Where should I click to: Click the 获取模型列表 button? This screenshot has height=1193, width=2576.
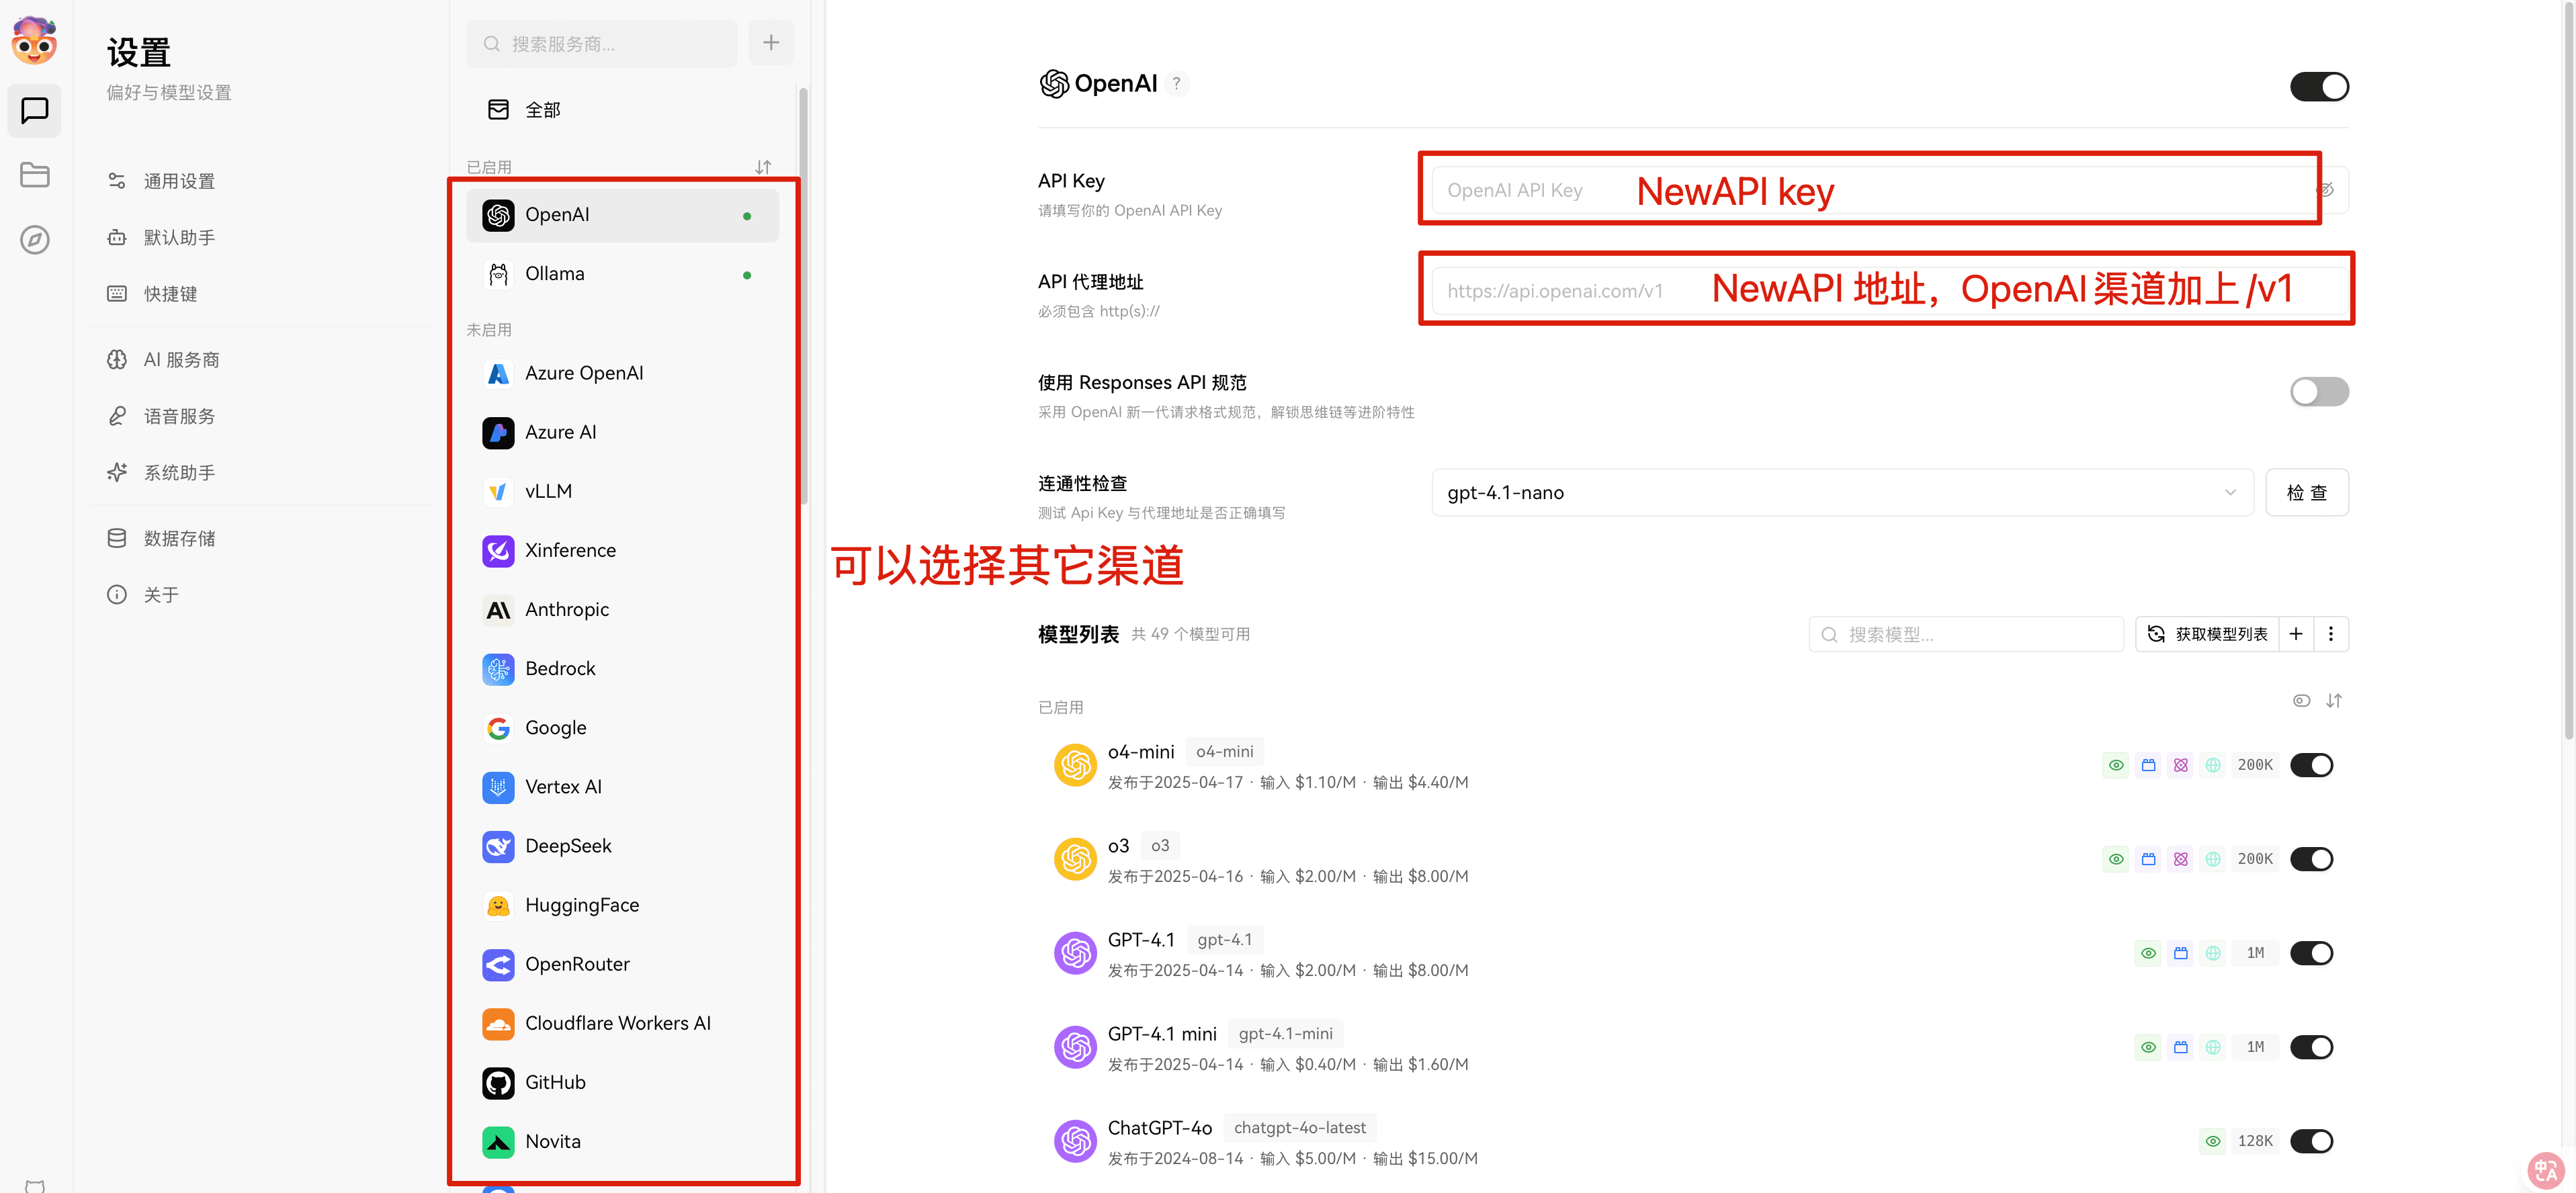pos(2207,633)
